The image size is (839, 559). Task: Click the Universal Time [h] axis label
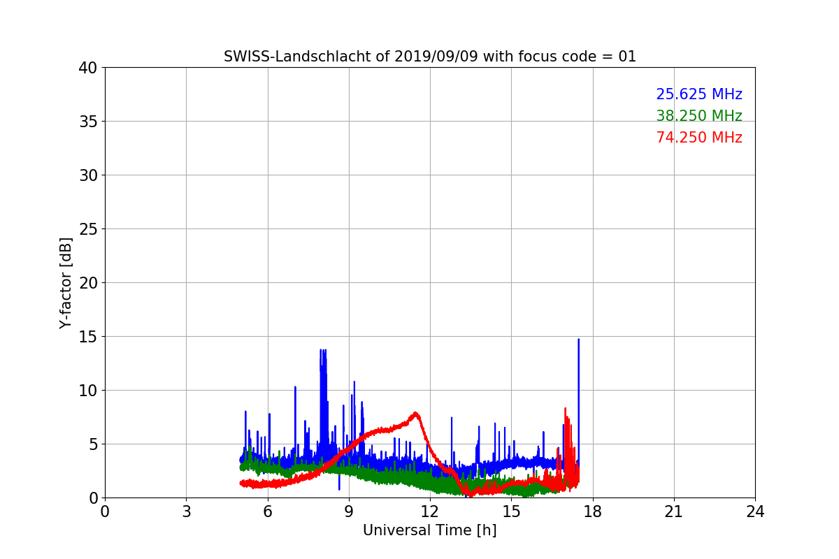click(429, 530)
